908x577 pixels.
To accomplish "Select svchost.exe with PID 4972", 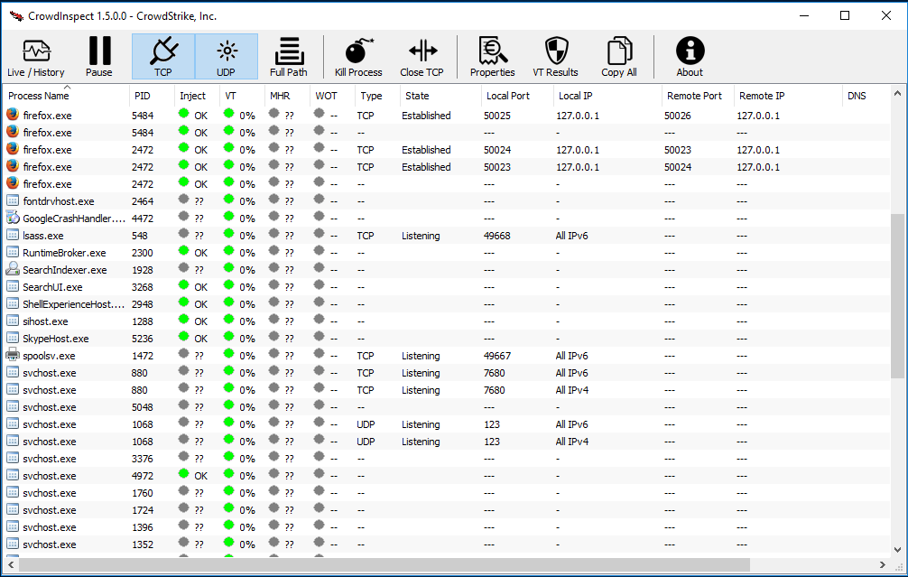I will 447,476.
